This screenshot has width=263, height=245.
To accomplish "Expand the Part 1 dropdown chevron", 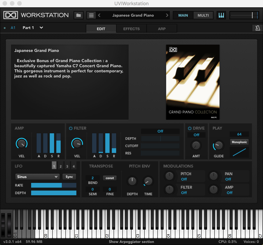I will [x=41, y=28].
